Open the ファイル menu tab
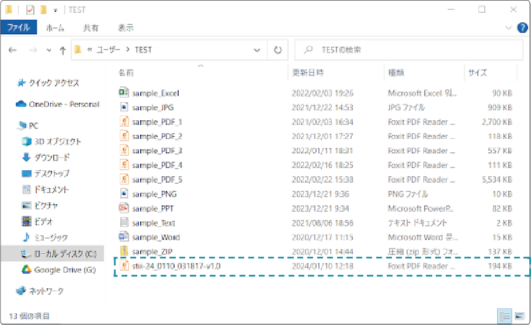 pyautogui.click(x=19, y=27)
